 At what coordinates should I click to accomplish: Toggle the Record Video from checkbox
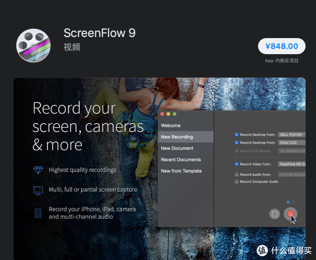[237, 164]
